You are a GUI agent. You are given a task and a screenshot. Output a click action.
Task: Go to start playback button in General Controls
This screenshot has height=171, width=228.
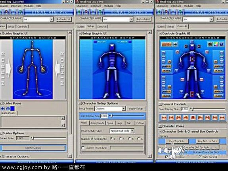pyautogui.click(x=164, y=117)
